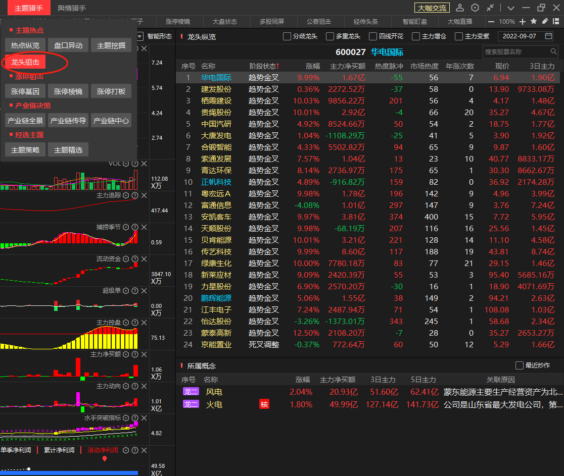The height and width of the screenshot is (476, 564).
Task: Select the 正帆科技 stock row
Action: (x=367, y=182)
